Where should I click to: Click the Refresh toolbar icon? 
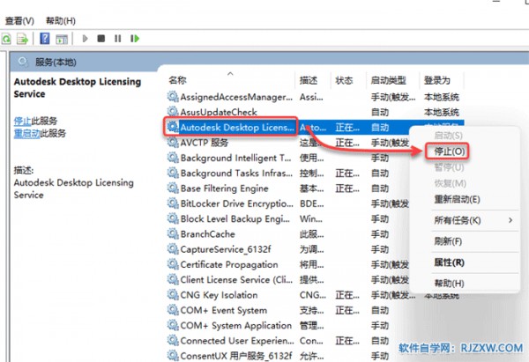(6, 39)
